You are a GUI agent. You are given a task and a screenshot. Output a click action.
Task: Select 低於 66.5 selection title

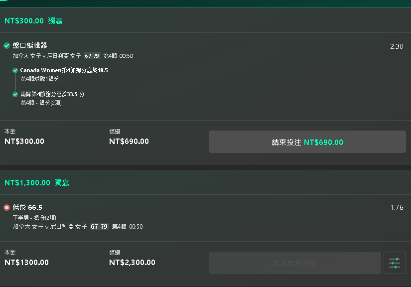tap(27, 207)
